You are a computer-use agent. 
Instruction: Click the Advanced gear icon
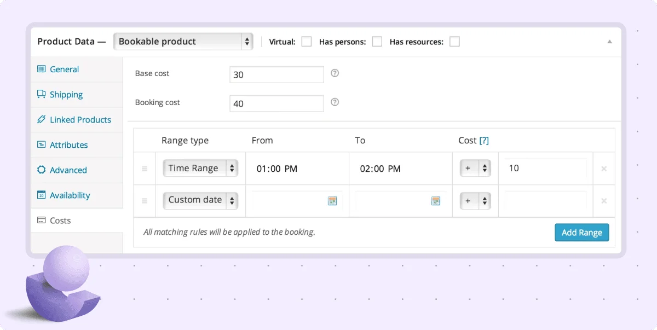pyautogui.click(x=41, y=170)
